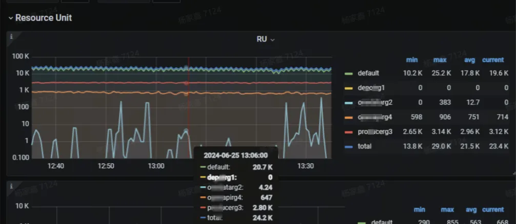Click the info icon on the lower panel
The image size is (516, 224).
click(x=11, y=187)
